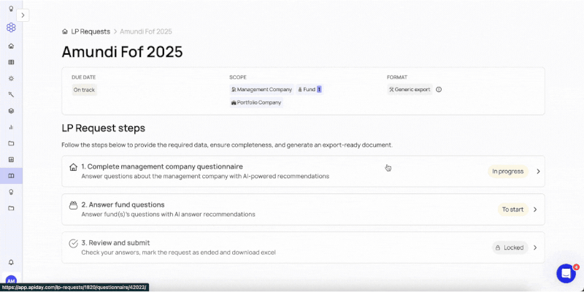The image size is (584, 292).
Task: Open step 3 Review and submit
Action: (303, 247)
